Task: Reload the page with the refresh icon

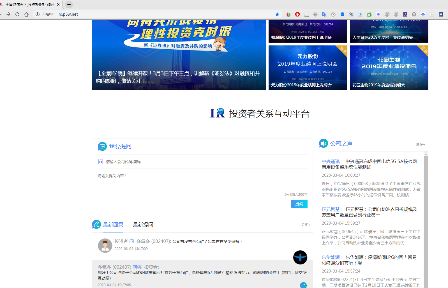Action: (17, 14)
